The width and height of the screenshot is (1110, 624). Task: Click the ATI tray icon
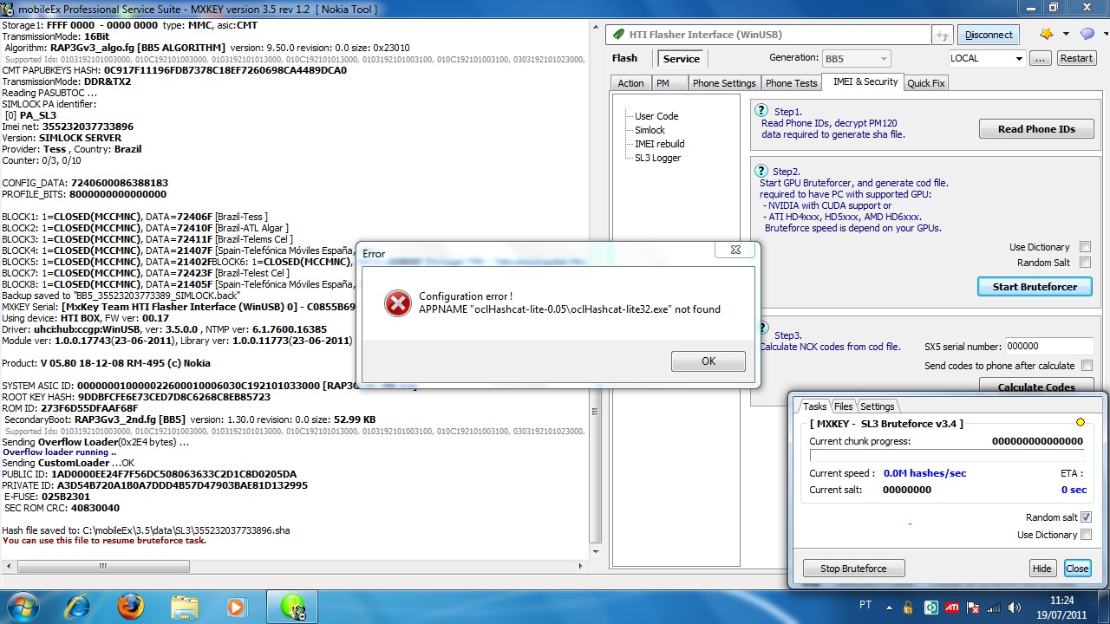[x=951, y=608]
